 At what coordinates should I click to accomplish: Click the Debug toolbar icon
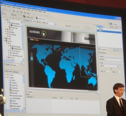point(18,12)
